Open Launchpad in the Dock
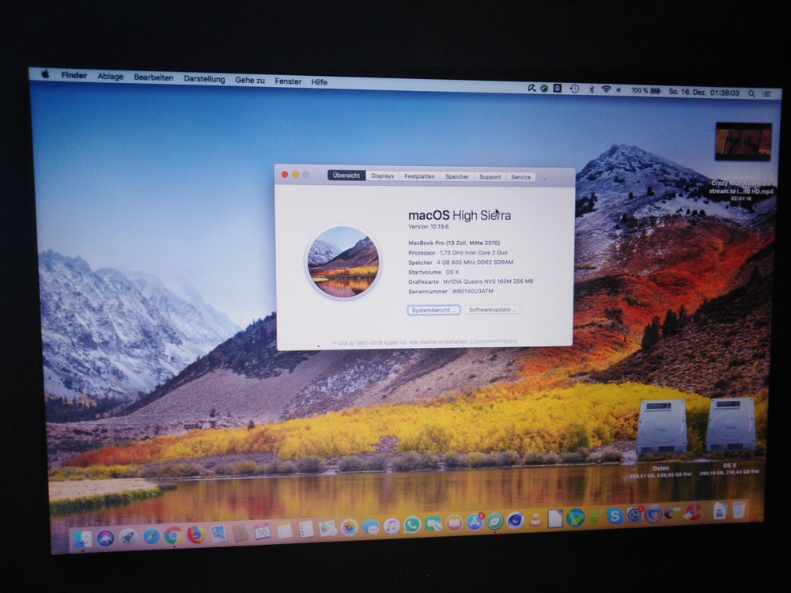 point(129,537)
